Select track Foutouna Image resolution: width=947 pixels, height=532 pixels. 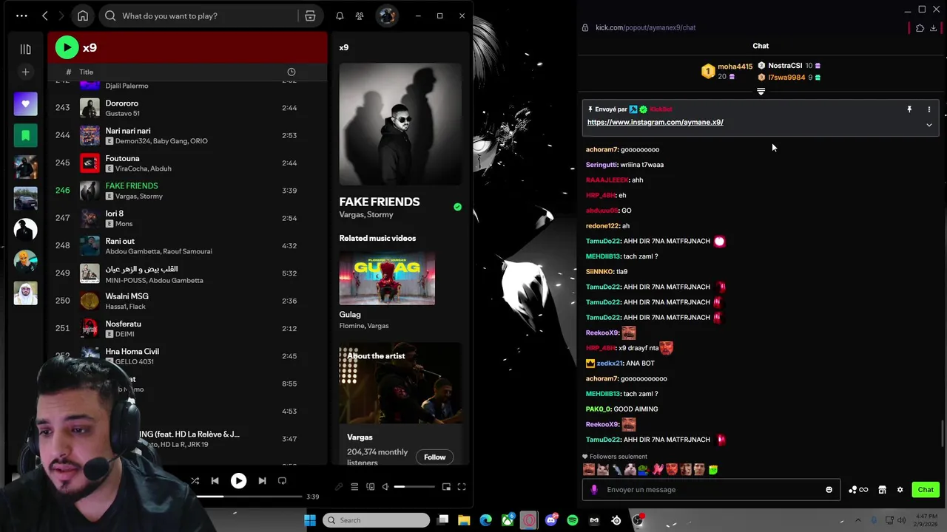[x=187, y=163]
